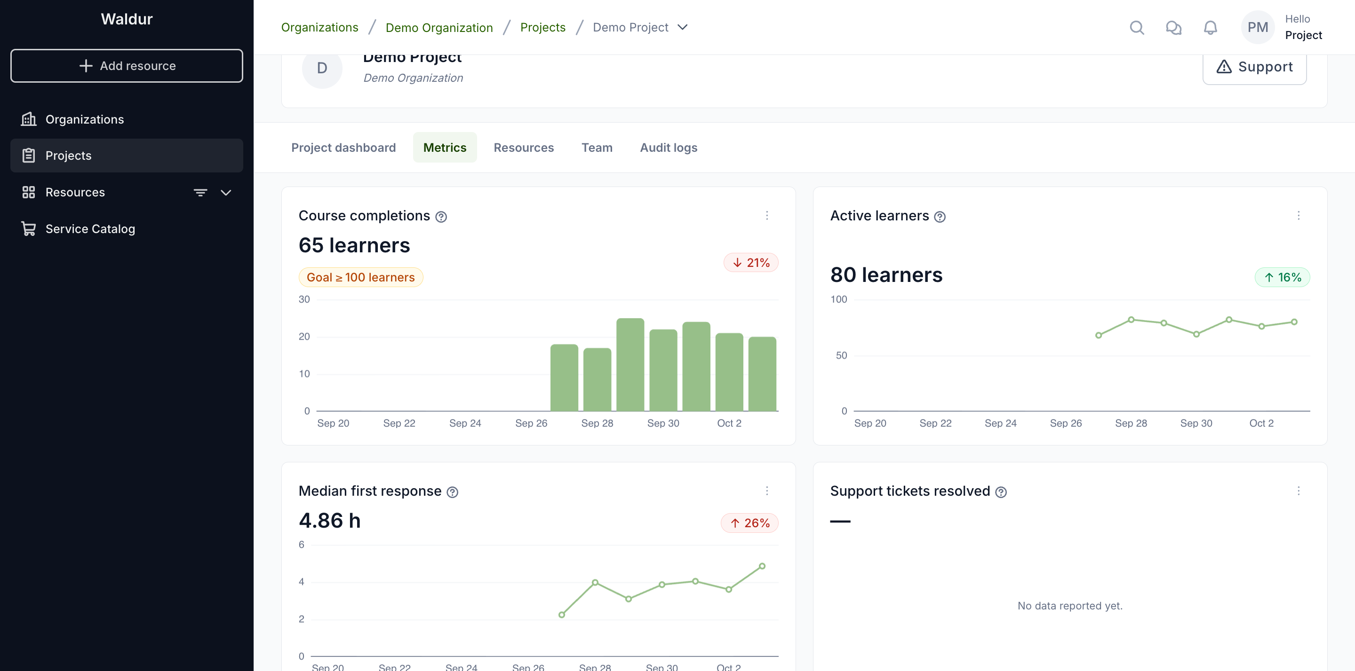Click the 26% increase badge
Image resolution: width=1355 pixels, height=671 pixels.
point(749,523)
